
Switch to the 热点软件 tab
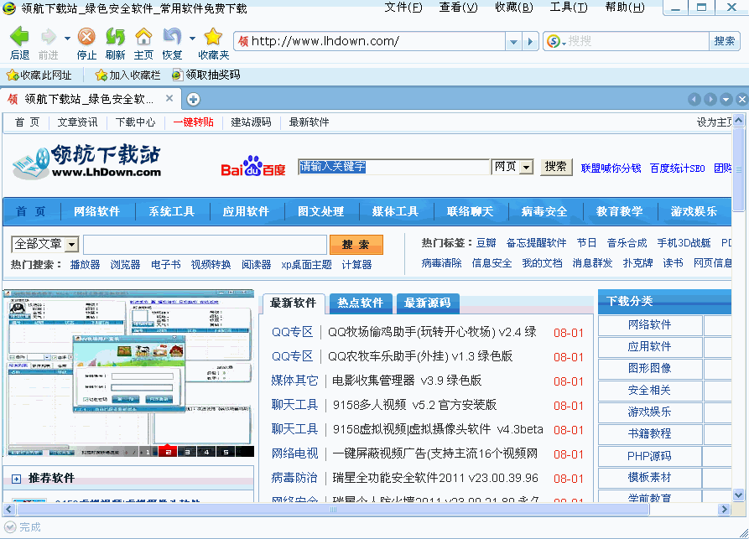[x=361, y=303]
